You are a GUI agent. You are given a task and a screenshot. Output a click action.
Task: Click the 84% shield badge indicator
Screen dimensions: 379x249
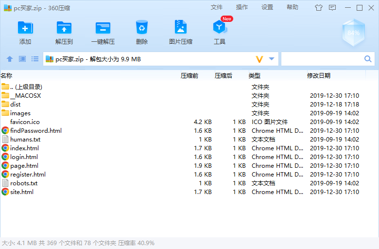click(353, 33)
